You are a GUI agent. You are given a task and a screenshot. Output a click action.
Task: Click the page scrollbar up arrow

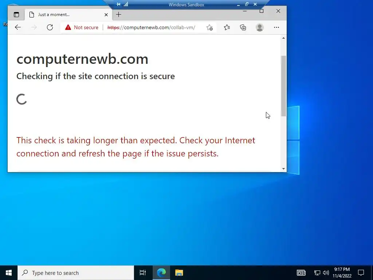click(283, 38)
